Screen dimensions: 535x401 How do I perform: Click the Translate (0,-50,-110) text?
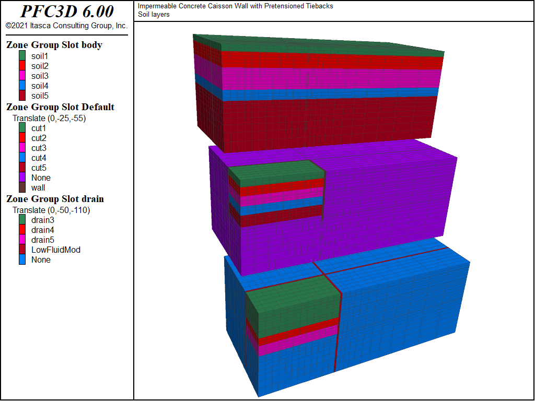tap(51, 210)
